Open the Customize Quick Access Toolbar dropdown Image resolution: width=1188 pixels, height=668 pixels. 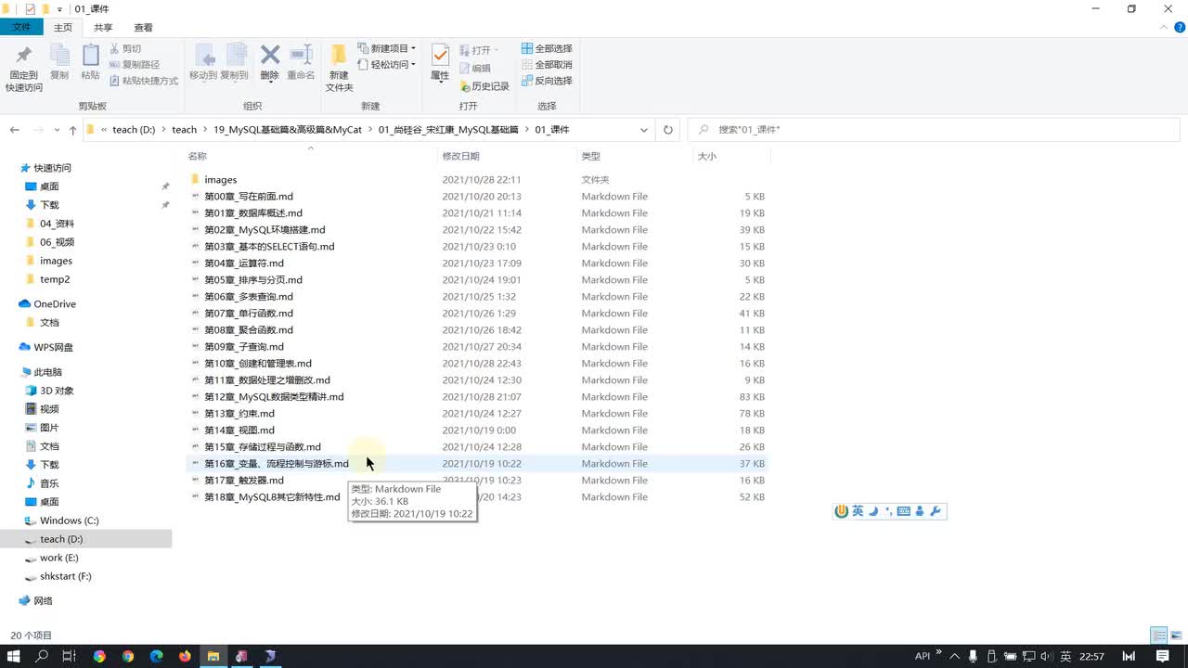pos(60,9)
